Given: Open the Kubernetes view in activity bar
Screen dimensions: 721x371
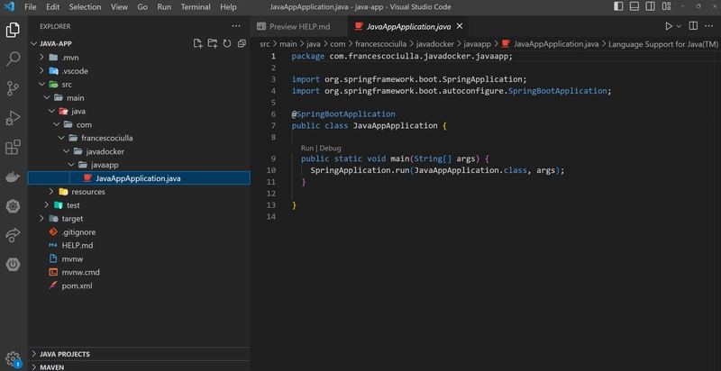Looking at the screenshot, I should click(x=13, y=206).
